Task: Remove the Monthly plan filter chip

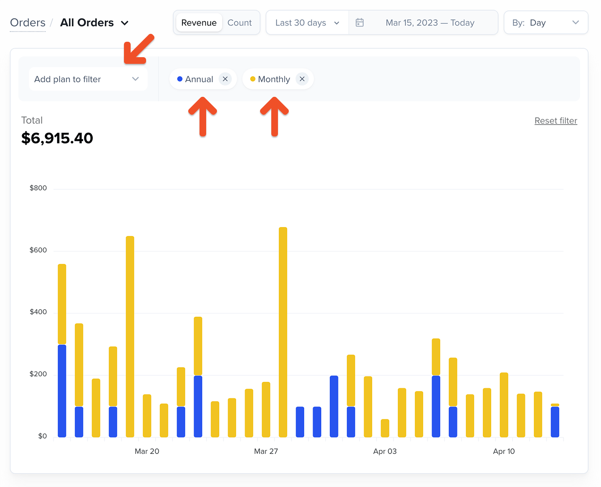Action: 302,79
